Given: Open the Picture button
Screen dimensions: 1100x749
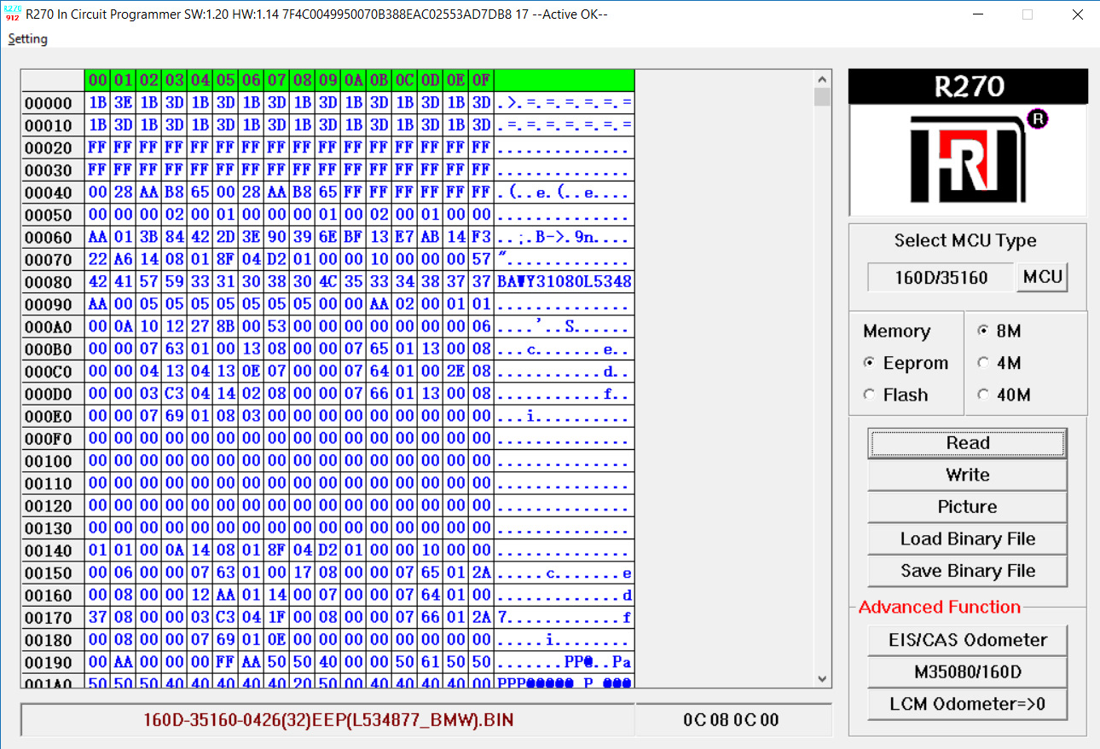Looking at the screenshot, I should (x=967, y=507).
